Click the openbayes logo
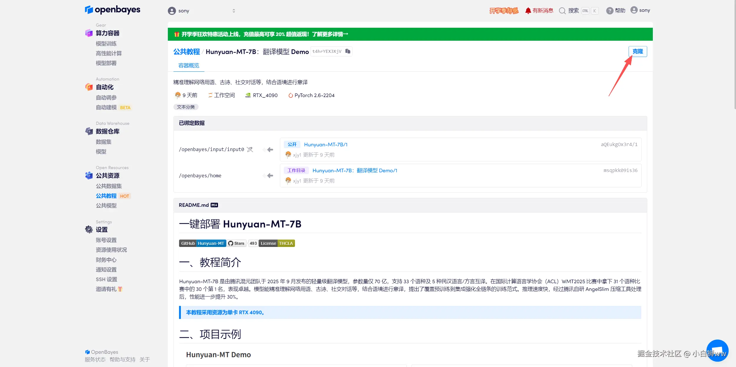This screenshot has width=736, height=367. pos(112,10)
